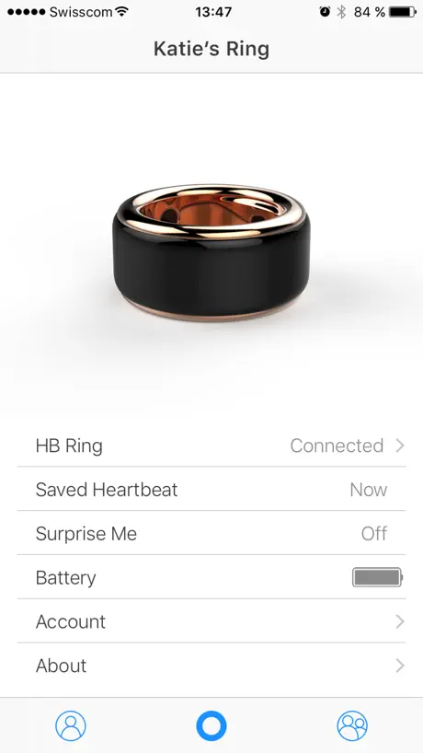Image resolution: width=423 pixels, height=753 pixels.
Task: Open the HB Ring row
Action: click(x=211, y=446)
